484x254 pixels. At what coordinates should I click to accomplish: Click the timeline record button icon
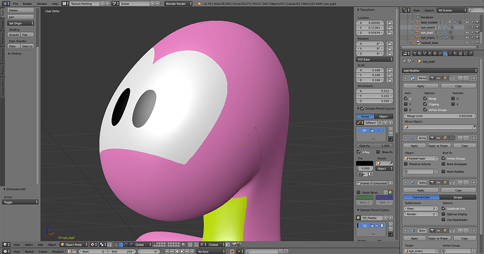click(x=232, y=251)
